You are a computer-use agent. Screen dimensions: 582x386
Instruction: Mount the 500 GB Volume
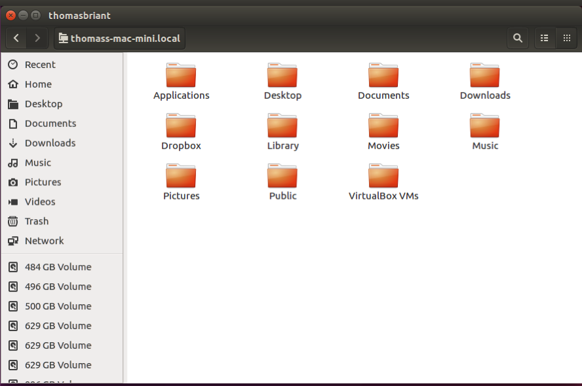(62, 306)
